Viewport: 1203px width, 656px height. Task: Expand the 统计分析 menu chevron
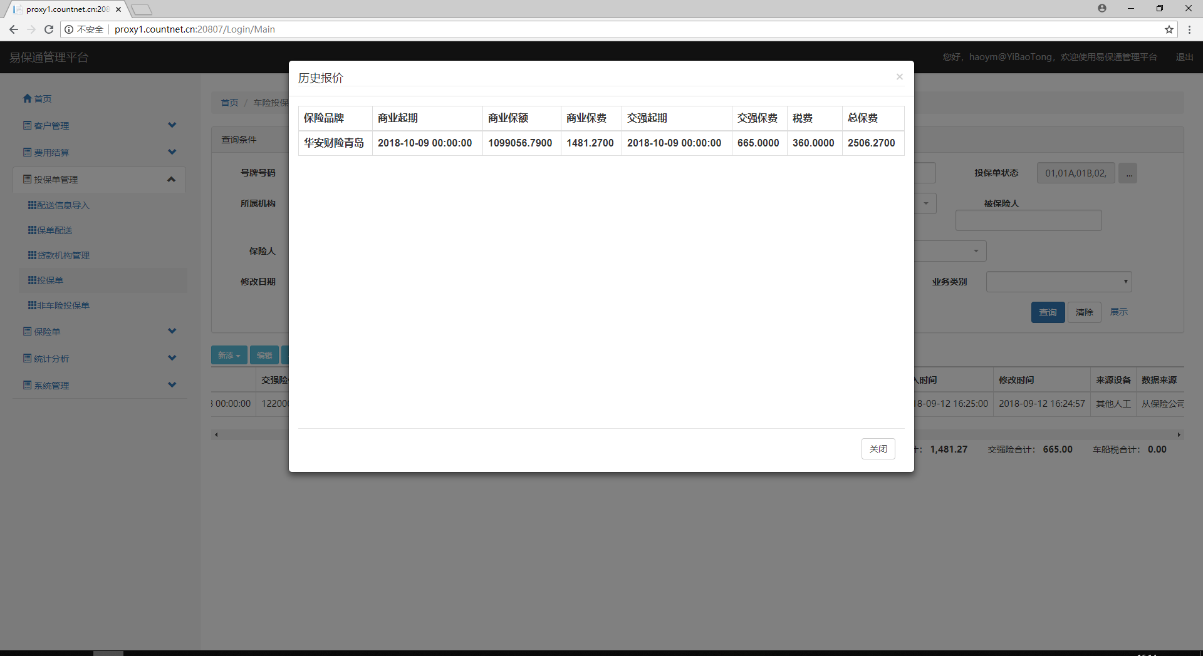point(172,358)
